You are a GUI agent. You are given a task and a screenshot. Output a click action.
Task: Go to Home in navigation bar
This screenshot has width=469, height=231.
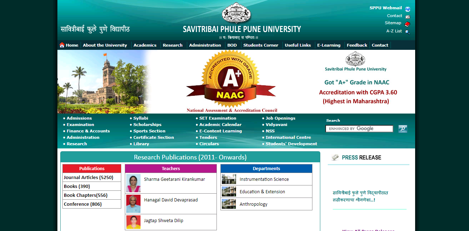(x=72, y=45)
